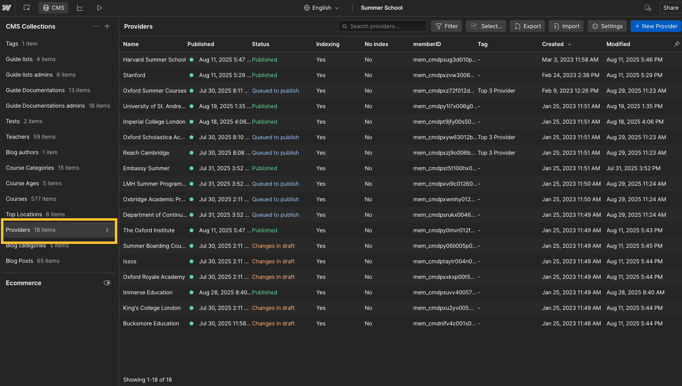Click the Import button
The image size is (682, 386).
coord(566,26)
